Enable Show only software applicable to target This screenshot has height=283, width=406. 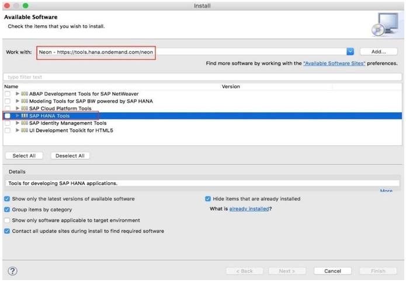click(8, 221)
